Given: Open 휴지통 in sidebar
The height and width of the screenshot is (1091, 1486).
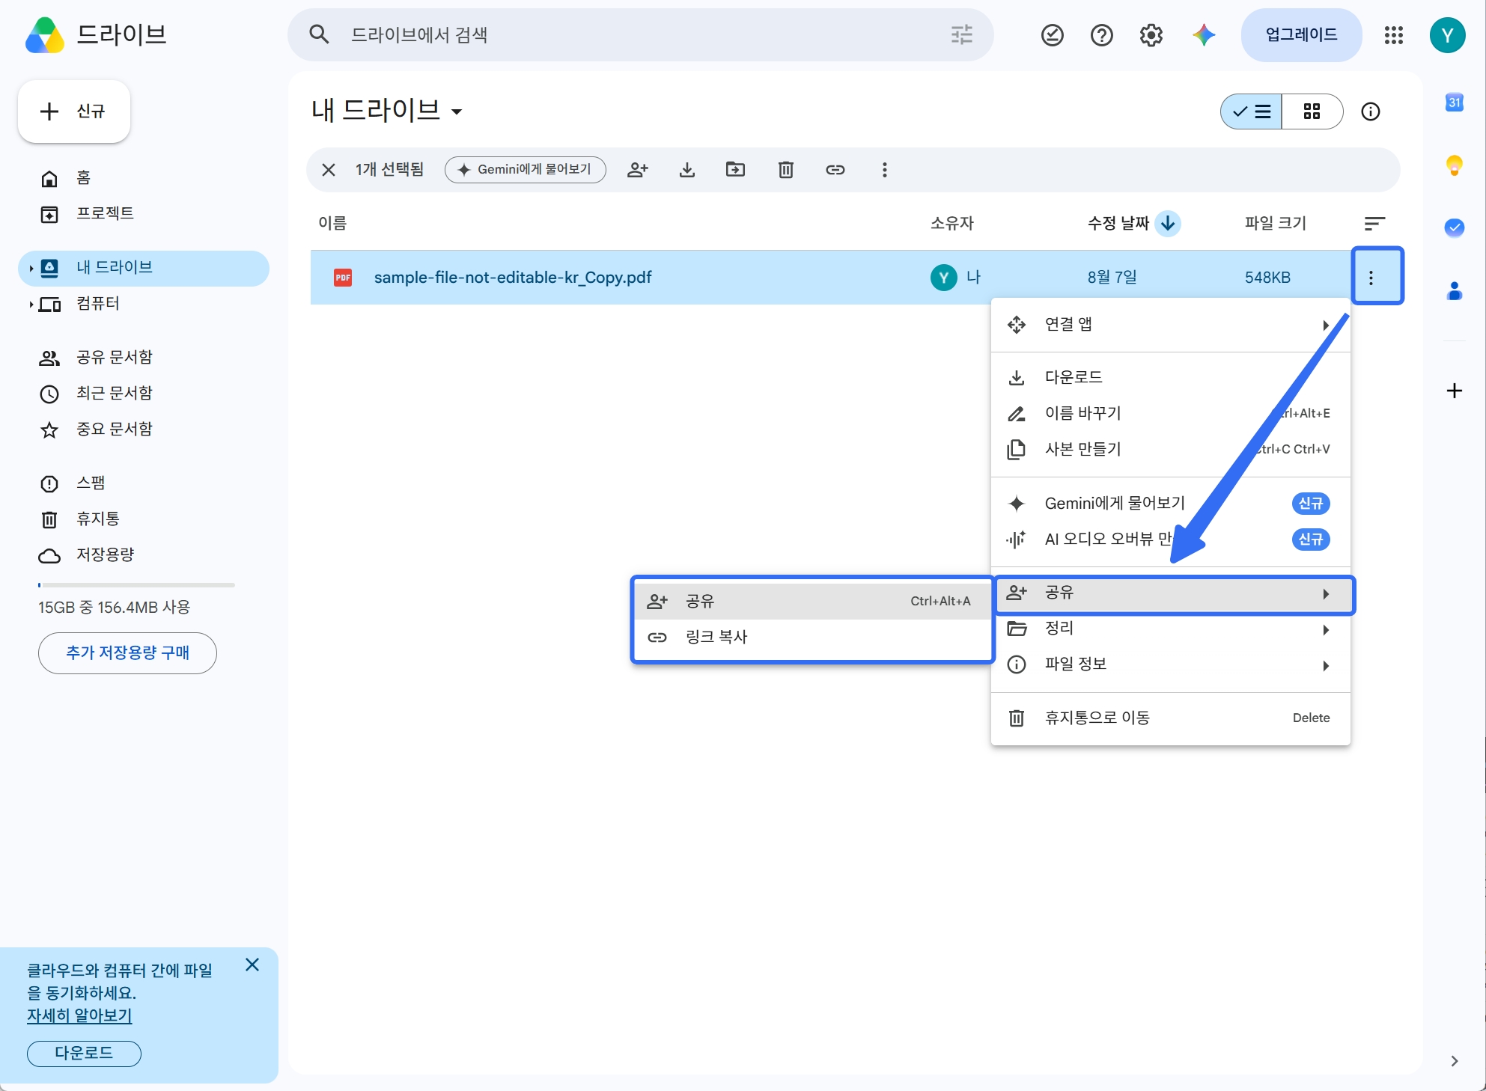Looking at the screenshot, I should tap(143, 519).
